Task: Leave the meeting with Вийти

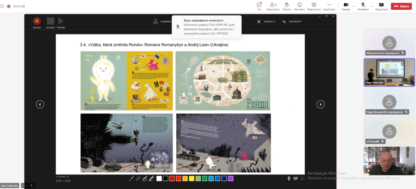Action: tap(401, 6)
